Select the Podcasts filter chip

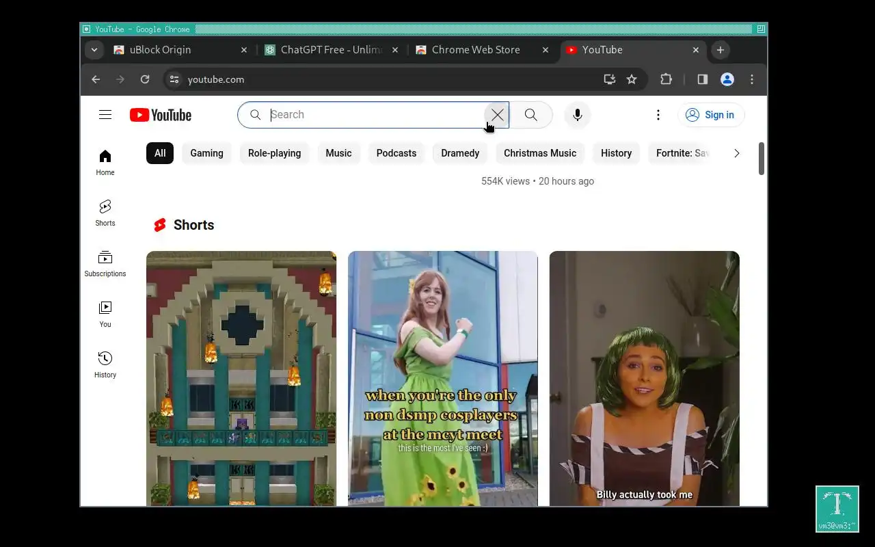[x=396, y=153]
